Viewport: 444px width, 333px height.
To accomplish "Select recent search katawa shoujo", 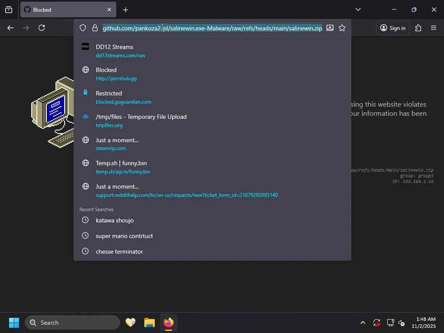I will point(212,220).
